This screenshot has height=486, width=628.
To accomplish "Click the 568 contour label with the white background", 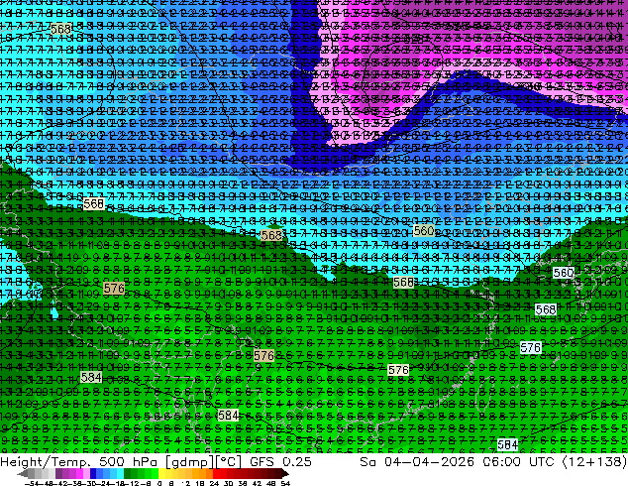I will click(546, 309).
